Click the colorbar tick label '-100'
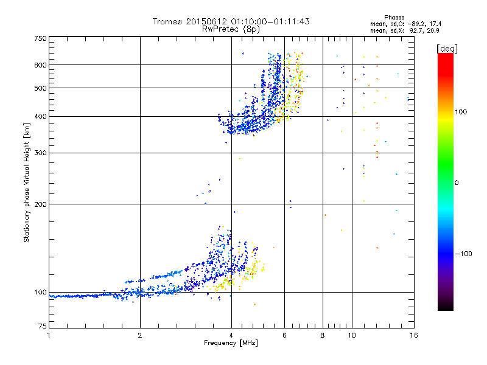Screen dimensions: 487x365 pyautogui.click(x=463, y=254)
